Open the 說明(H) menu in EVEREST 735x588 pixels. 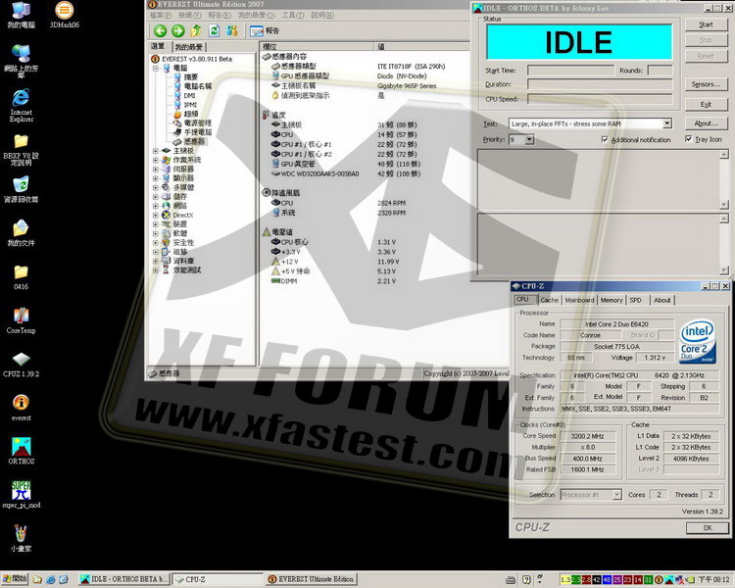coord(322,16)
